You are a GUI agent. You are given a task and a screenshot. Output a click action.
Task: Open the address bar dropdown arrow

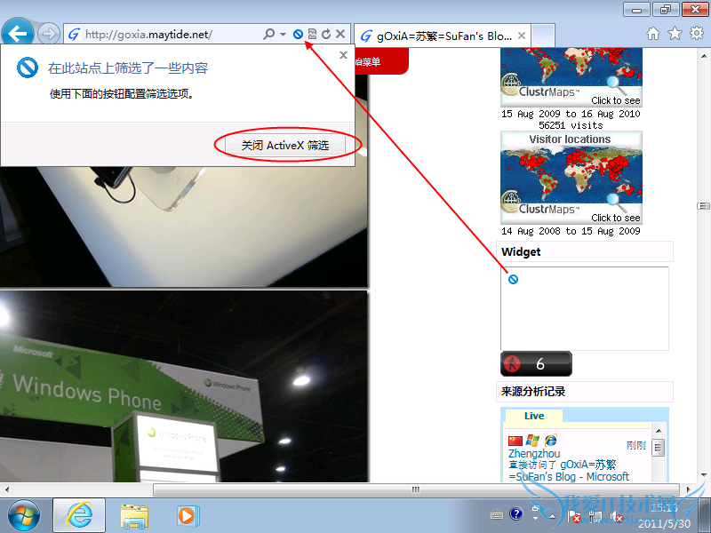(283, 34)
